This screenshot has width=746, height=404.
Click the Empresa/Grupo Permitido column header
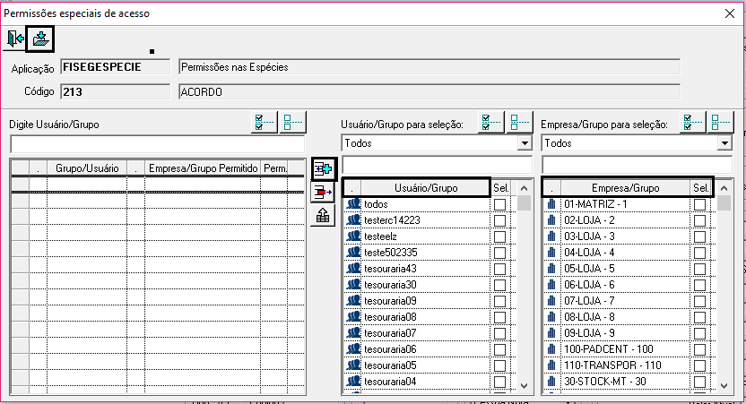tap(204, 168)
